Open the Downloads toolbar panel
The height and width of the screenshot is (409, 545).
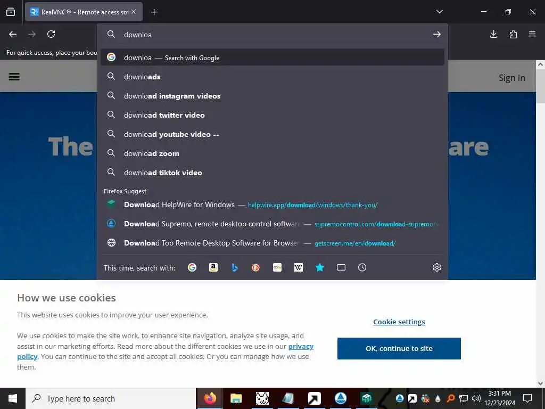click(x=493, y=34)
